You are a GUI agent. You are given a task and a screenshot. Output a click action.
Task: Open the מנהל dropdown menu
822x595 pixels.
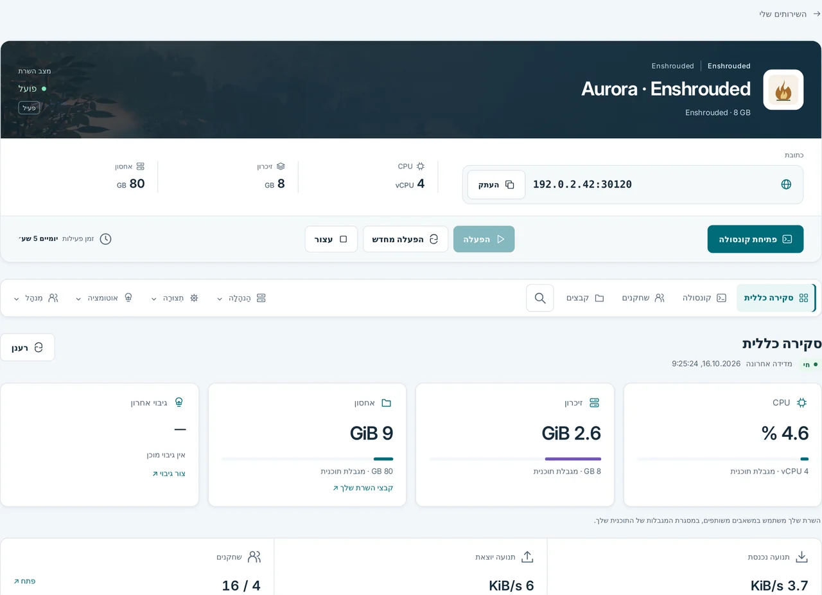36,298
